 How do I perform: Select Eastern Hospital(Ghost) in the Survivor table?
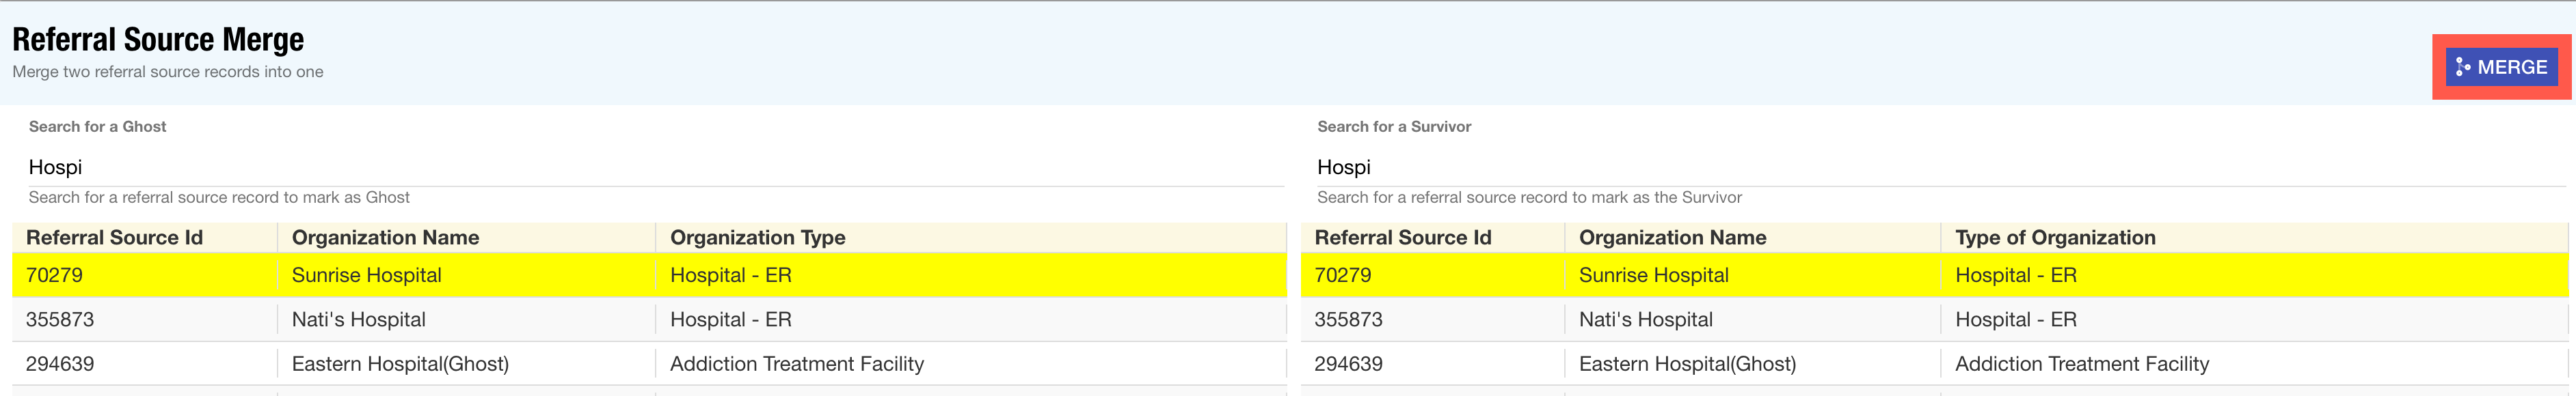point(1687,364)
